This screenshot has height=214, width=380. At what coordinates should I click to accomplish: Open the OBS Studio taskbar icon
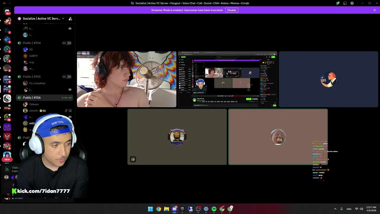point(198,209)
